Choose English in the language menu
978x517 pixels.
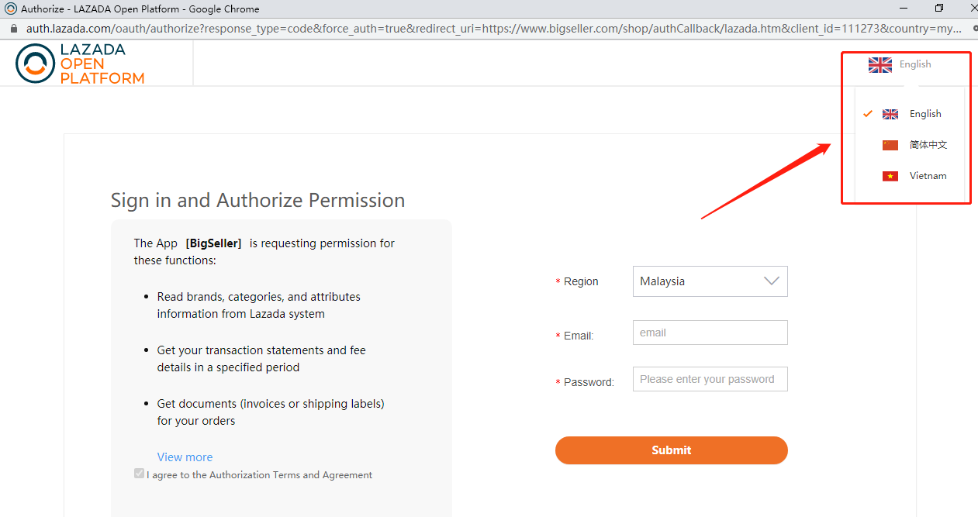(925, 114)
